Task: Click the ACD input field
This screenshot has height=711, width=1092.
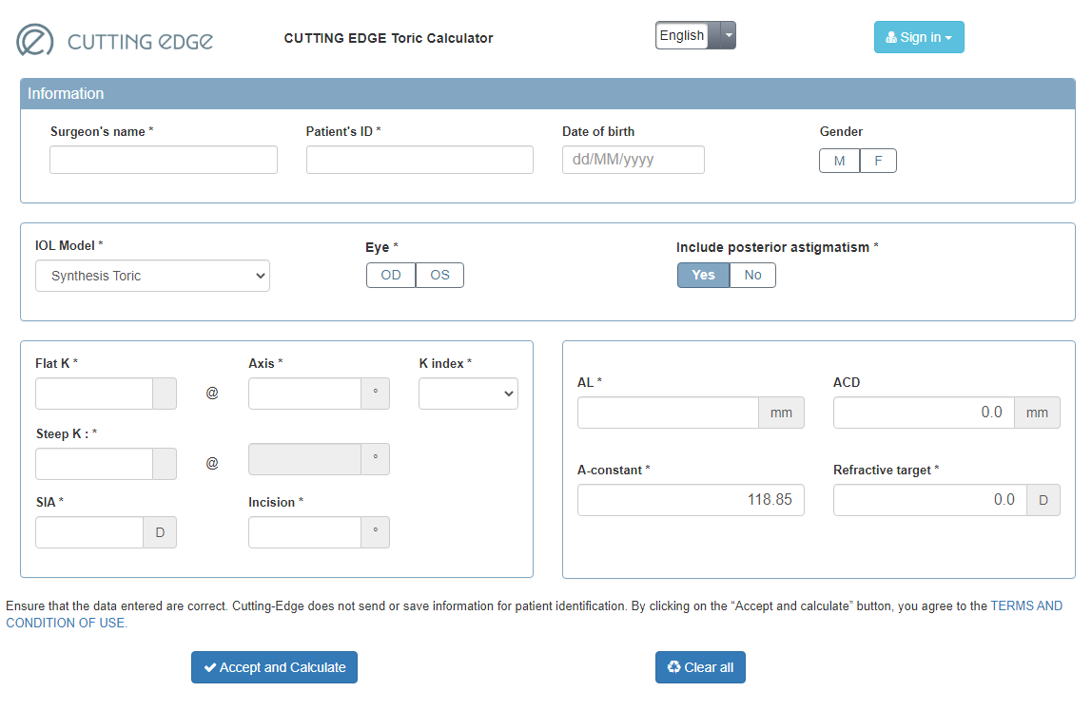Action: coord(925,413)
